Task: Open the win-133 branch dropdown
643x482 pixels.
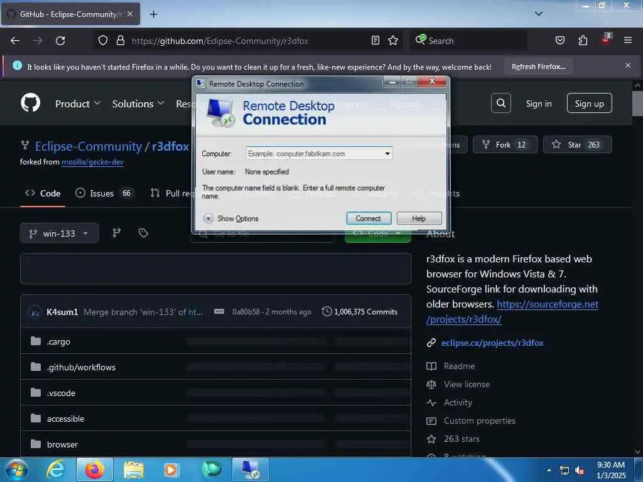Action: click(x=59, y=233)
